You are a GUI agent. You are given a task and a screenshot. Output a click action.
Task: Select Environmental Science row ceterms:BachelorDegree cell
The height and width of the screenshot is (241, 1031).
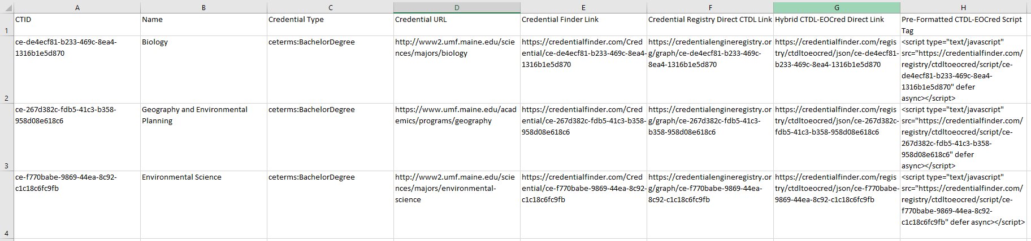tap(330, 205)
